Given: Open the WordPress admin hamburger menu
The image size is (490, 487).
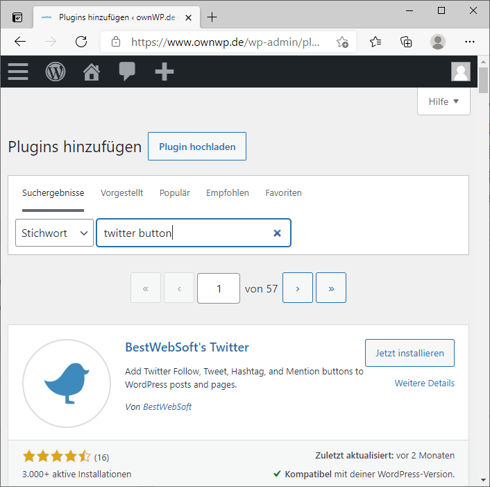Looking at the screenshot, I should [18, 72].
